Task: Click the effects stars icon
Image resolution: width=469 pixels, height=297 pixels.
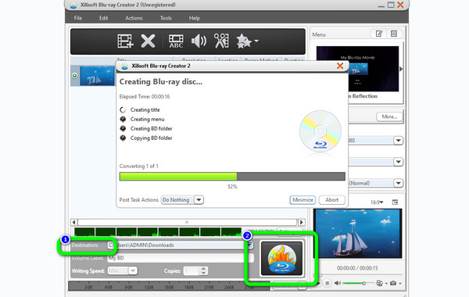Action: point(243,41)
